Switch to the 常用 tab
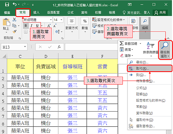This screenshot has width=173, height=134. 22,12
